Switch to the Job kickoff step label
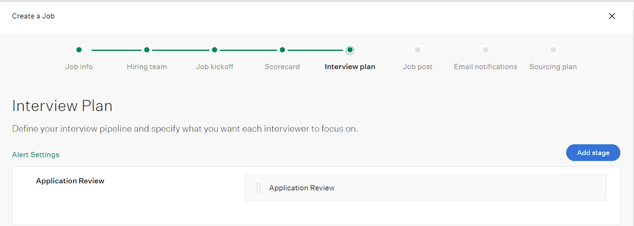Viewport: 634px width, 226px height. [x=214, y=67]
